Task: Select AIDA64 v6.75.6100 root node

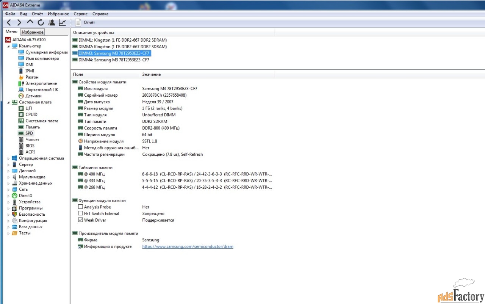Action: pyautogui.click(x=25, y=40)
